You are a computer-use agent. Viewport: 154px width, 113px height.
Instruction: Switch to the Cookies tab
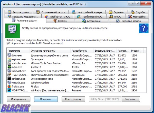coord(60,21)
